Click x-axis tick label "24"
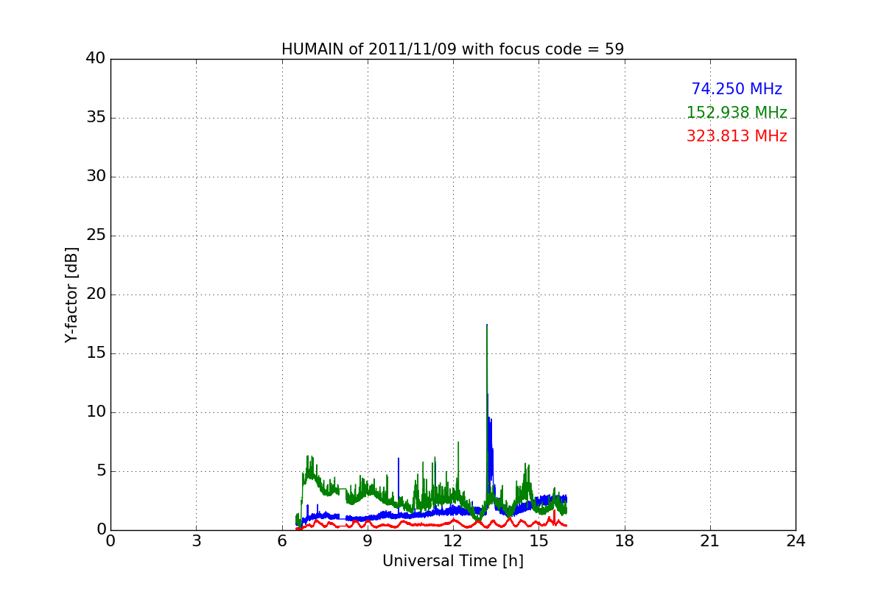This screenshot has width=884, height=589. click(796, 541)
